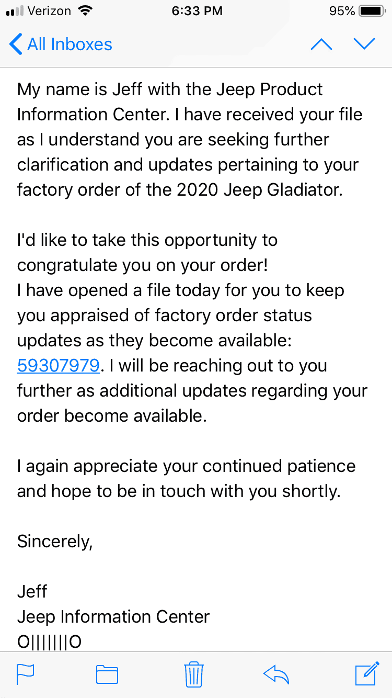Tap the 6:33 PM clock
The image size is (392, 698).
(197, 11)
